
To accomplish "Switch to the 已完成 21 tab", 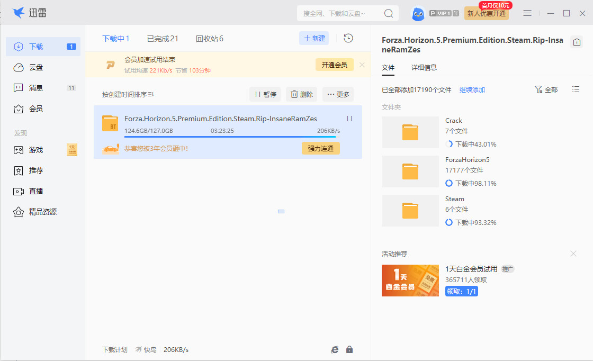I will [162, 39].
